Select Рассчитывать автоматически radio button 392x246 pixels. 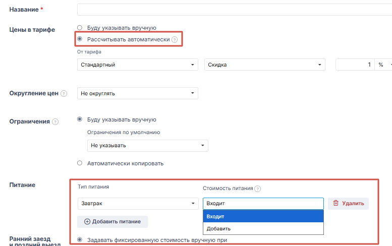click(x=80, y=39)
